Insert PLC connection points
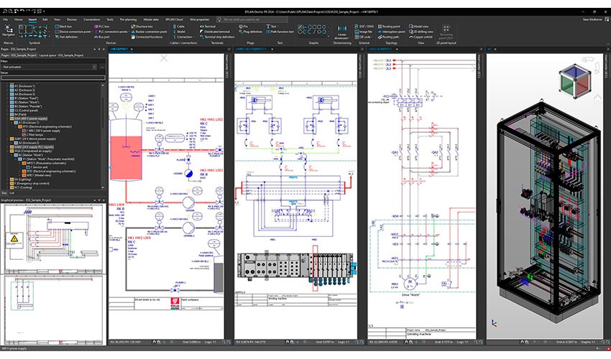 tap(111, 32)
